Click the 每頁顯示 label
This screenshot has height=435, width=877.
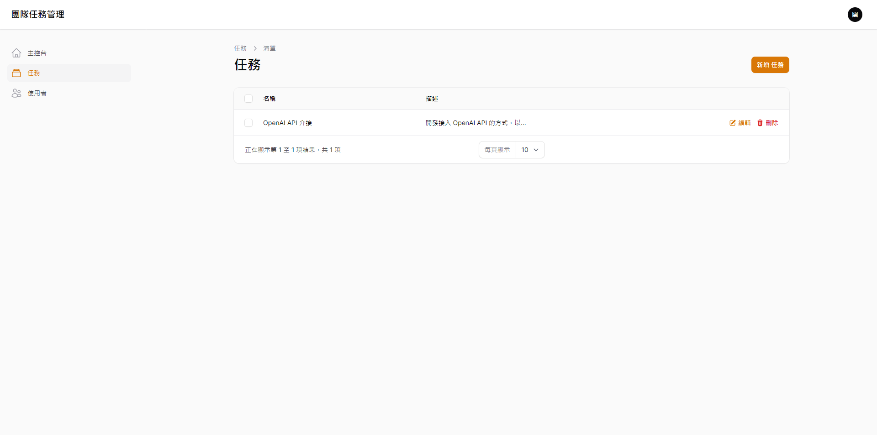coord(497,150)
